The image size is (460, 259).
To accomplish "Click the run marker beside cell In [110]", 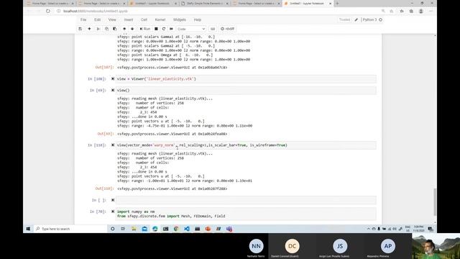I will click(x=113, y=145).
